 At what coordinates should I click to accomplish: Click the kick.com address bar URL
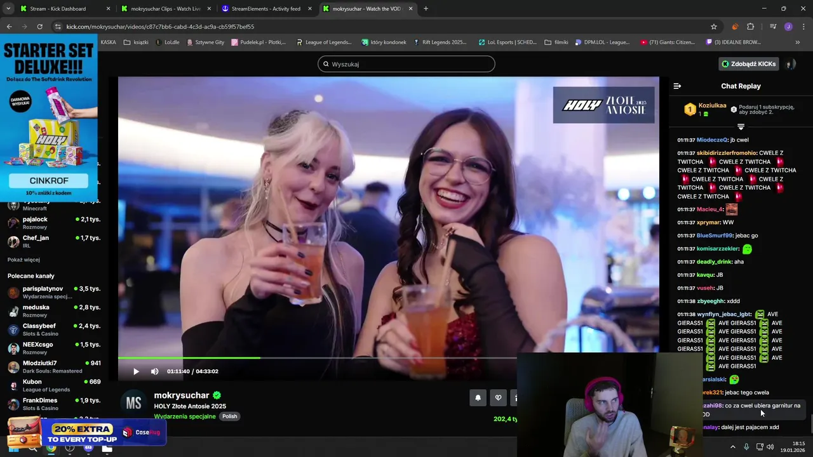pyautogui.click(x=160, y=27)
